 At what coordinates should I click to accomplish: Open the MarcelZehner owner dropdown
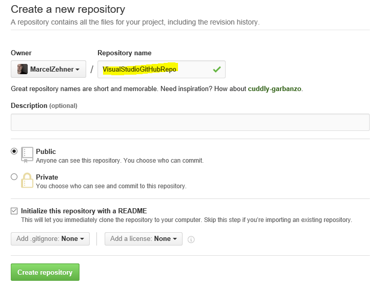(49, 69)
